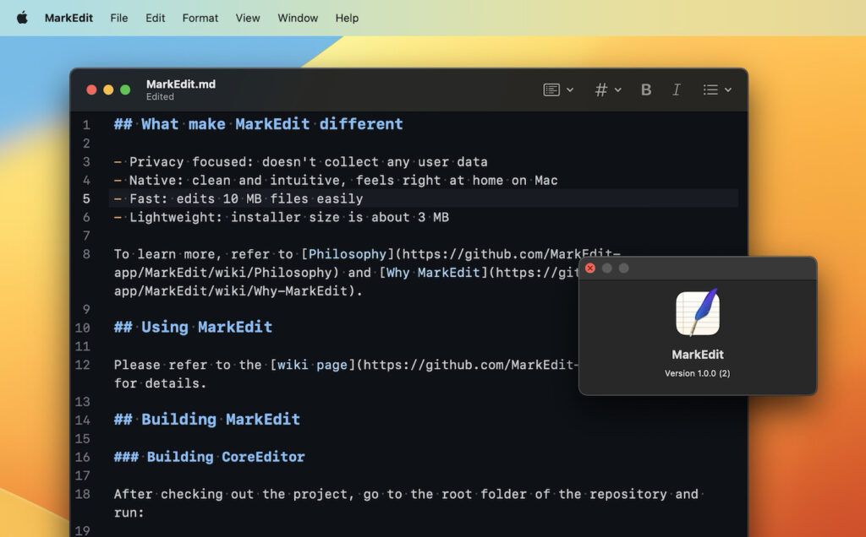Follow the Philosophy hyperlink in the text

tap(348, 253)
